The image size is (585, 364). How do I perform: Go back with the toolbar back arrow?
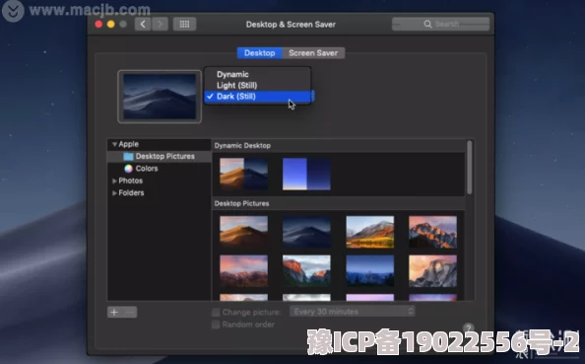pyautogui.click(x=143, y=25)
